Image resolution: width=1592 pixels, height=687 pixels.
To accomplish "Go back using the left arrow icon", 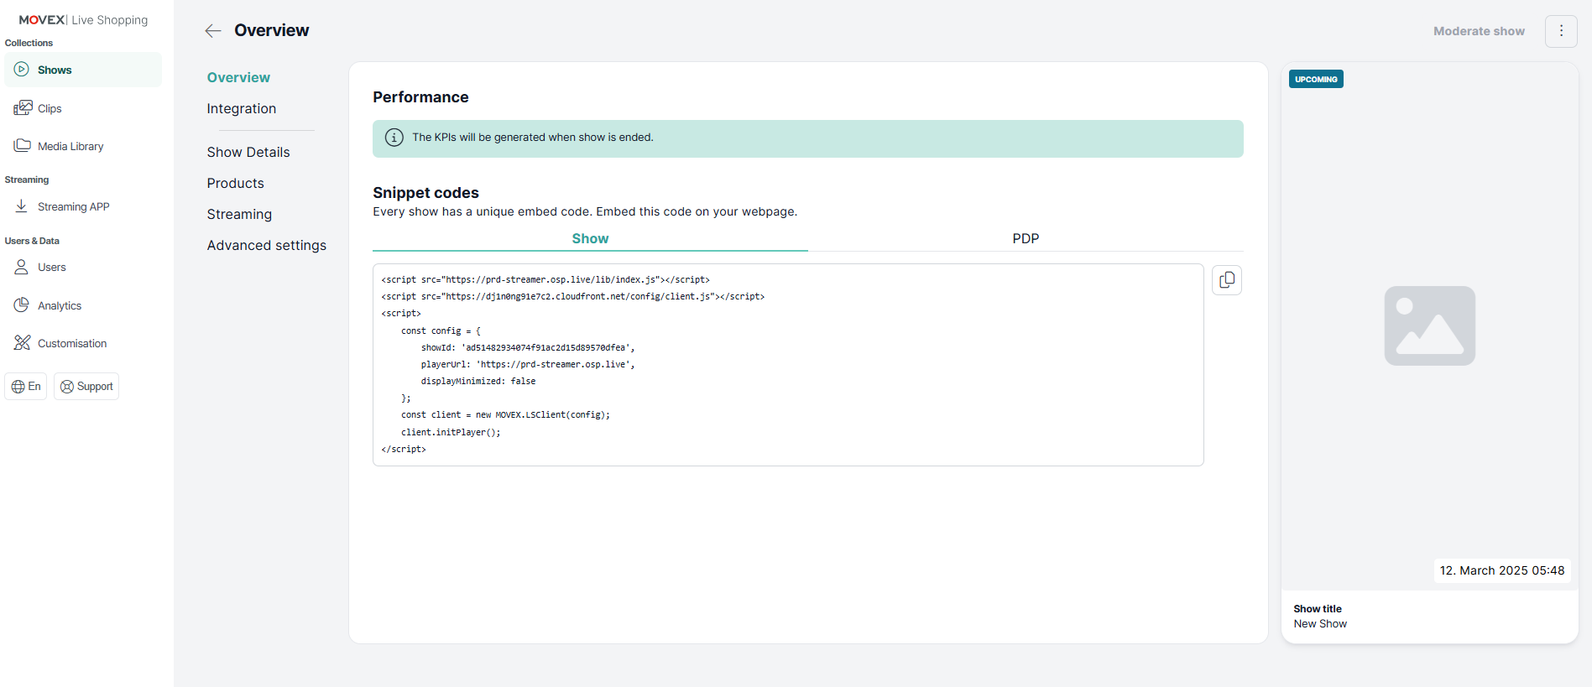I will tap(213, 31).
